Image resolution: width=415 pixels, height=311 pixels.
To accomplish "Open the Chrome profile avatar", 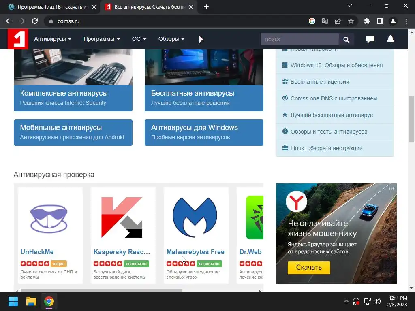I will click(393, 21).
